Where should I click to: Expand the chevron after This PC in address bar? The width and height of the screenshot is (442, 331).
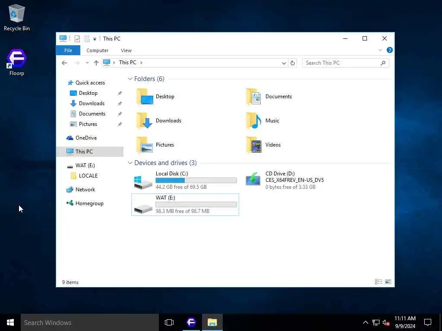(141, 62)
